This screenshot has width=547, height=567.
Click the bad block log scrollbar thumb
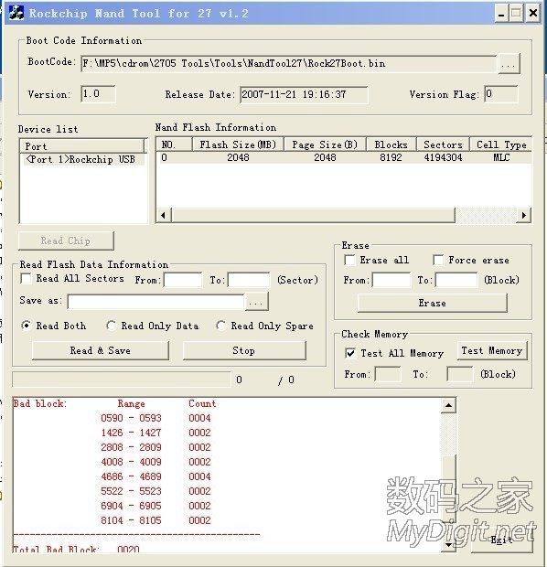pyautogui.click(x=448, y=489)
